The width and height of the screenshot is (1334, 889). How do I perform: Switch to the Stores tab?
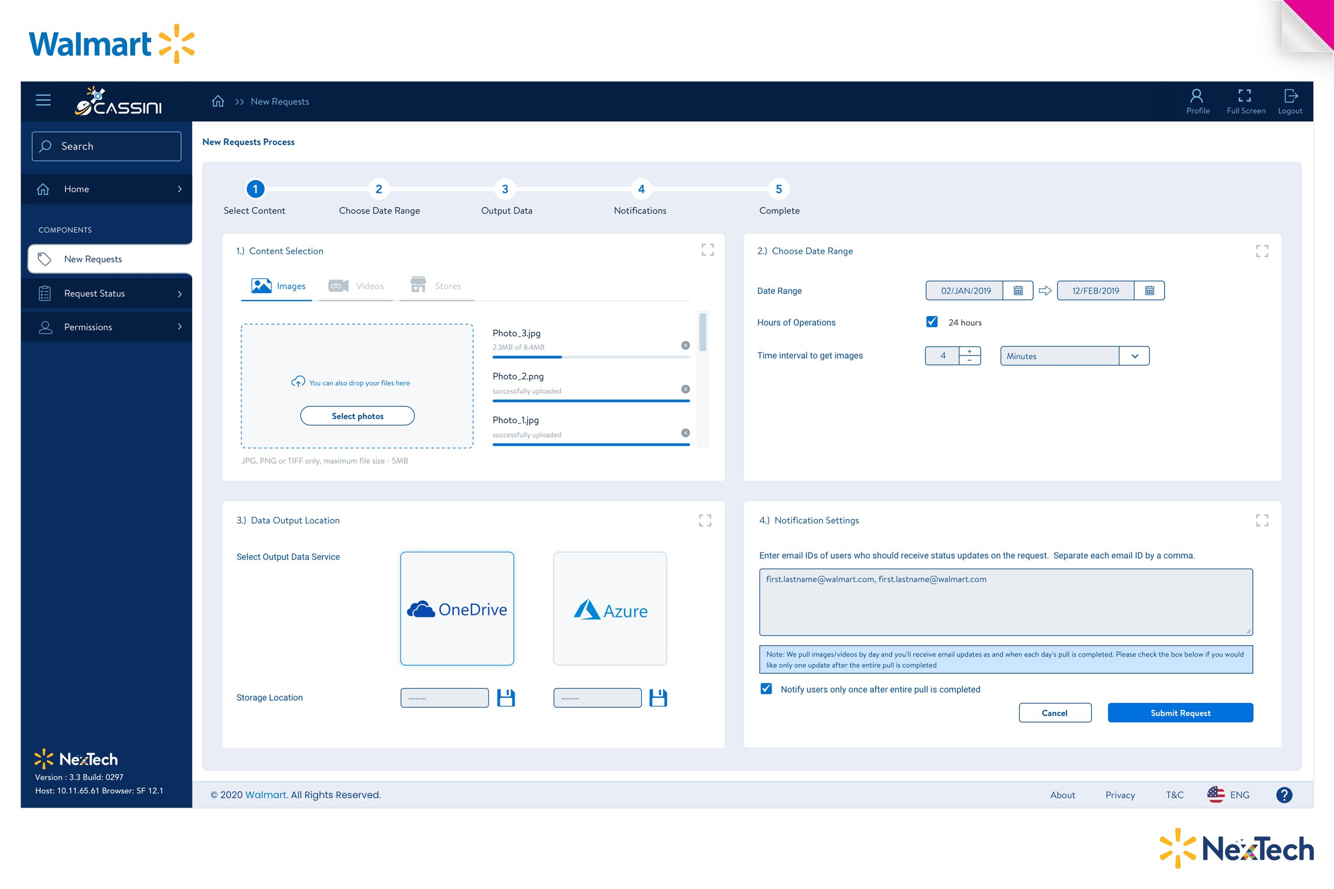[436, 286]
